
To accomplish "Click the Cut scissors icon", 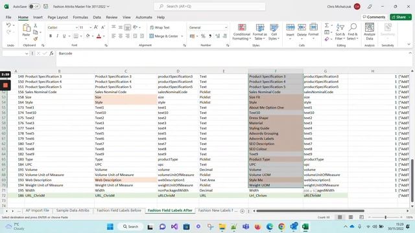I will 36,26.
